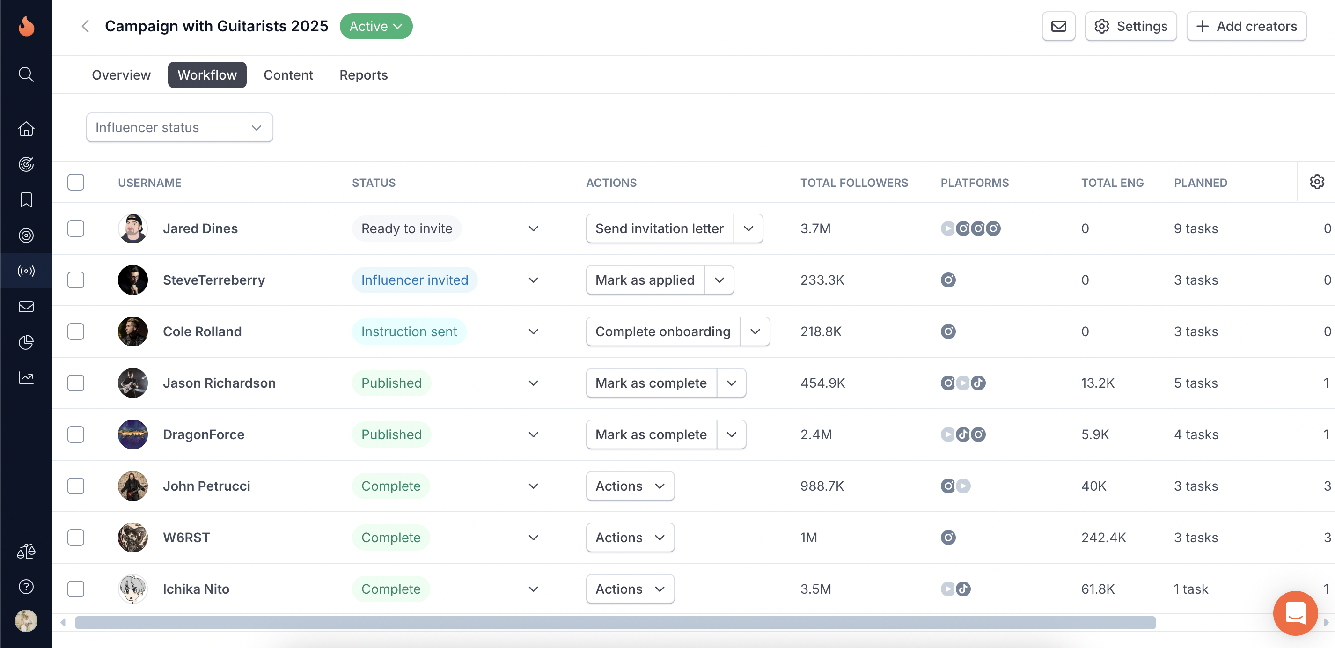Image resolution: width=1335 pixels, height=648 pixels.
Task: Open the mail icon in sidebar
Action: 26,306
